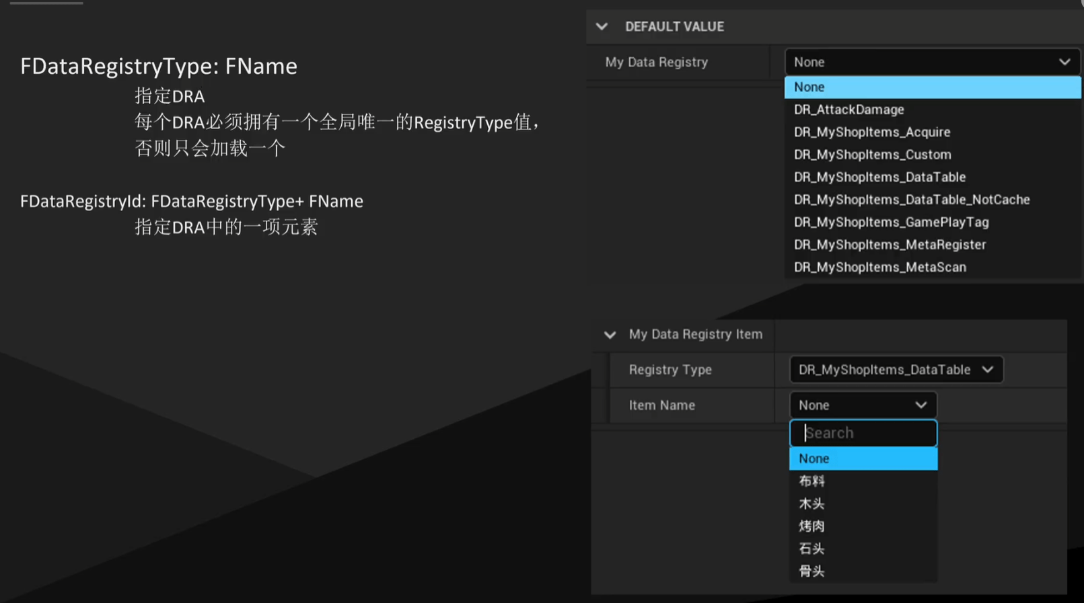1084x603 pixels.
Task: Choose DR_MyShopItems_DataTable_NotCache option
Action: coord(911,200)
